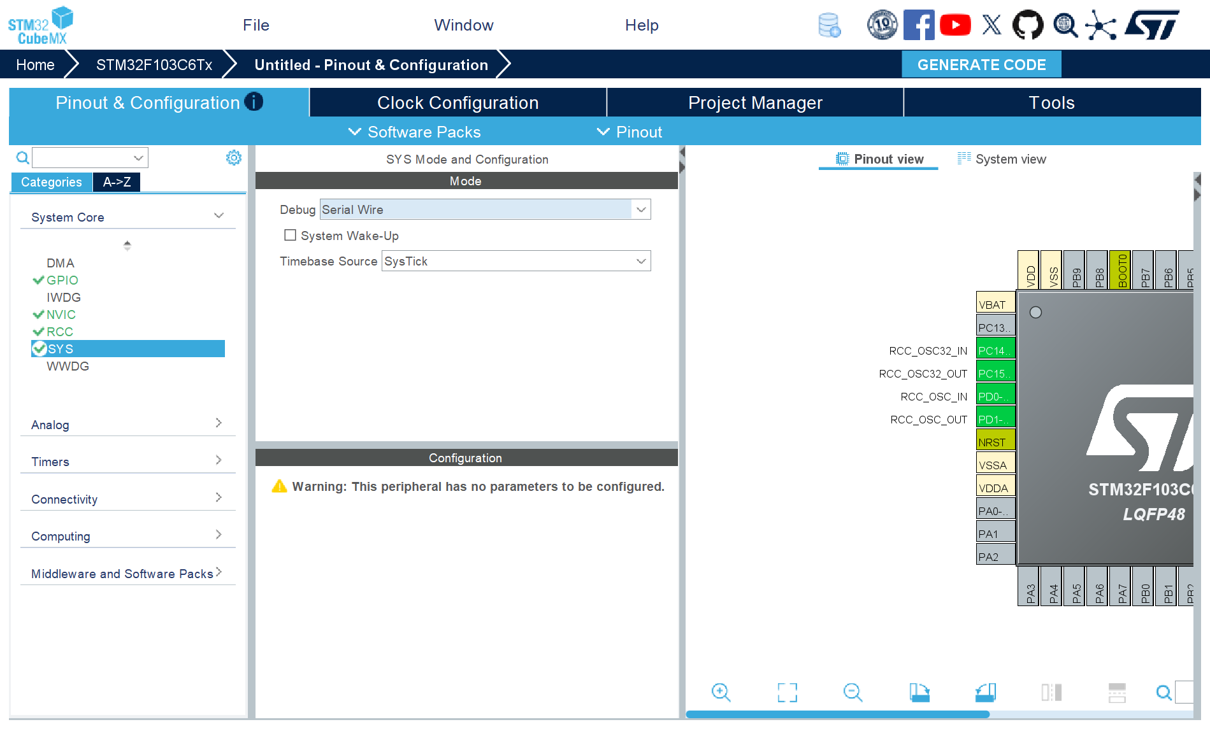Image resolution: width=1210 pixels, height=729 pixels.
Task: Click the info icon beside Pinout & Configuration
Action: tap(254, 102)
